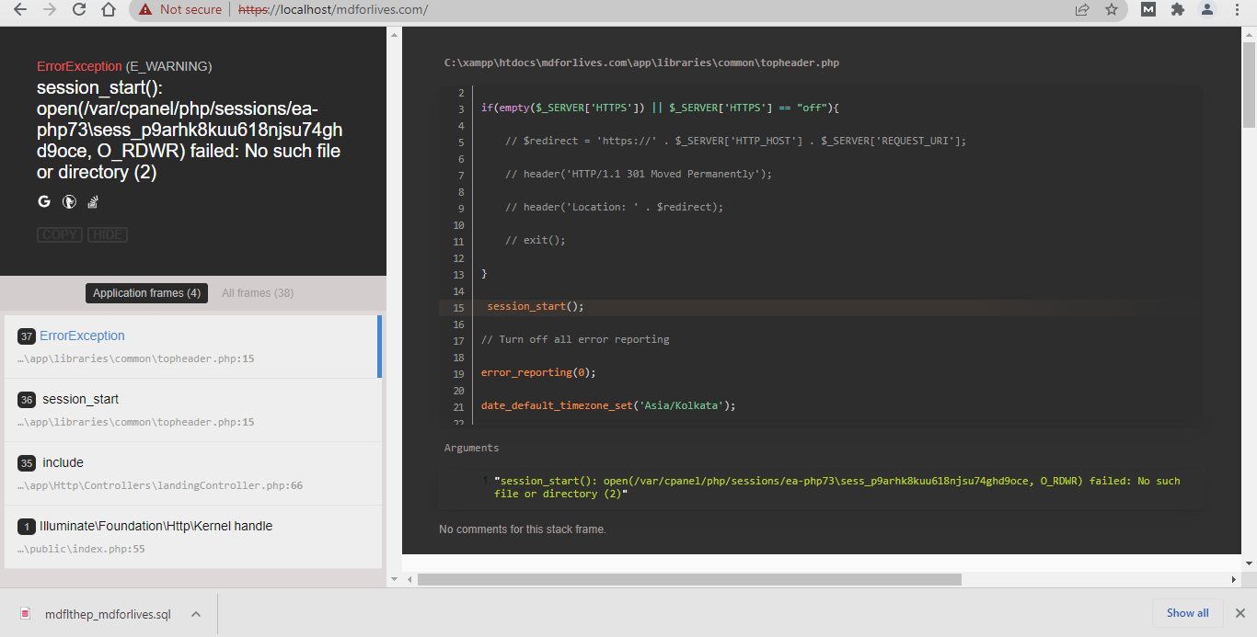Click the HIDE button
Viewport: 1257px width, 637px height.
108,234
